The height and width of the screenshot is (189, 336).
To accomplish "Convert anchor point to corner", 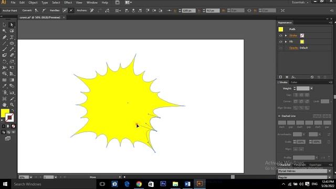I will [37, 10].
